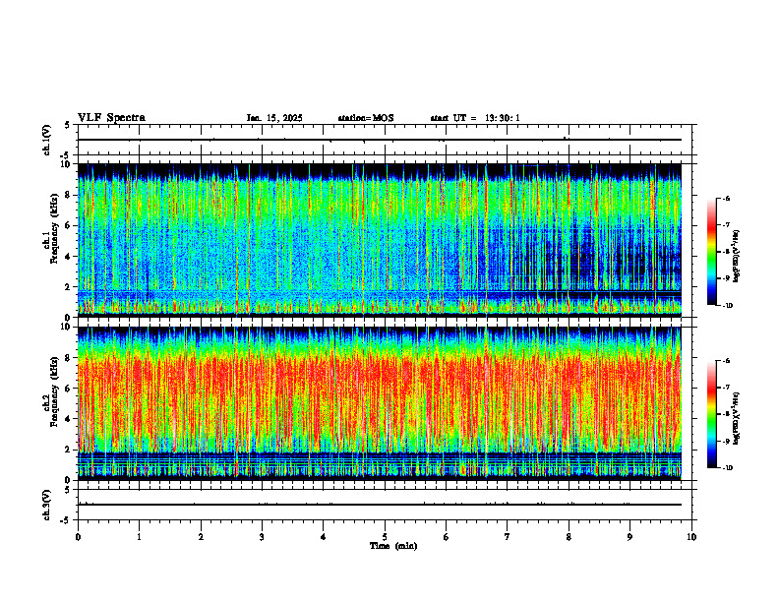Click the ch.3 voltage waveform trace
This screenshot has height=602, width=779.
click(x=380, y=505)
